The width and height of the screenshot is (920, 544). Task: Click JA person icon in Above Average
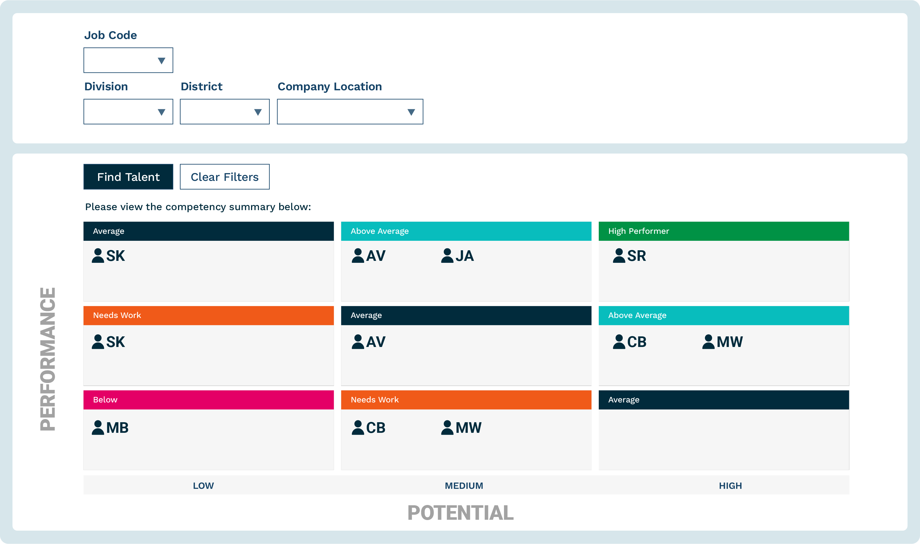pyautogui.click(x=447, y=256)
